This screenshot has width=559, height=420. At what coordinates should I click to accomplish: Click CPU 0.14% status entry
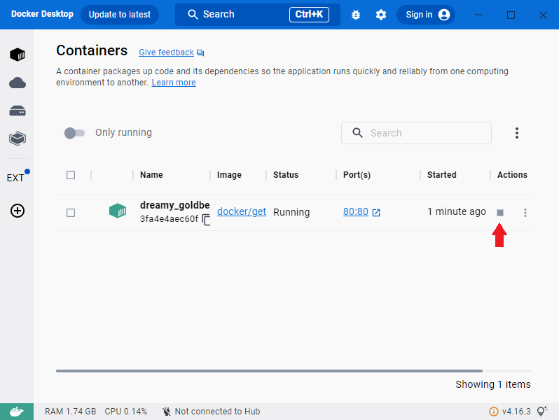click(125, 412)
